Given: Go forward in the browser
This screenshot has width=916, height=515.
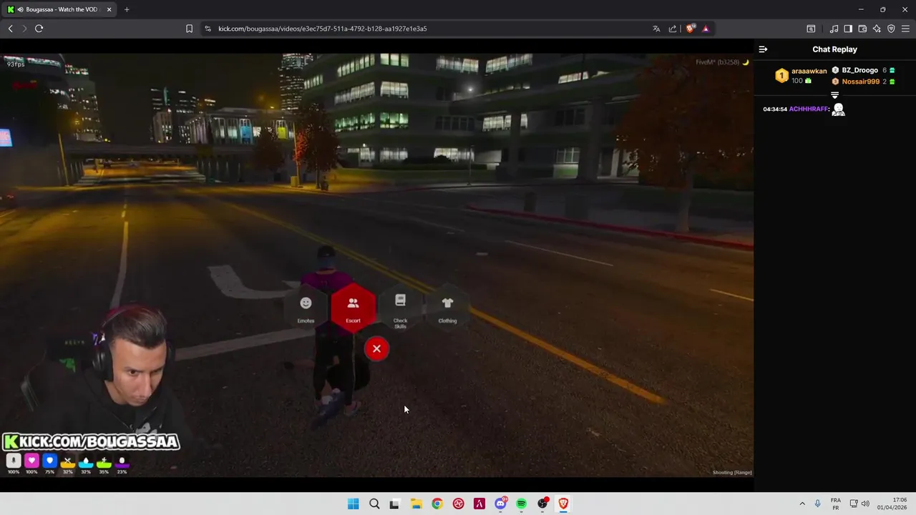Looking at the screenshot, I should coord(24,29).
